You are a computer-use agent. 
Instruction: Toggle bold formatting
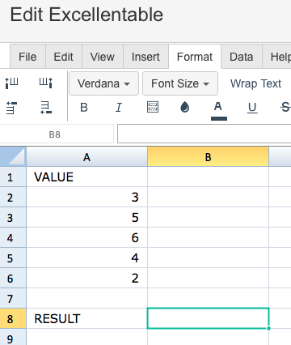(x=84, y=108)
